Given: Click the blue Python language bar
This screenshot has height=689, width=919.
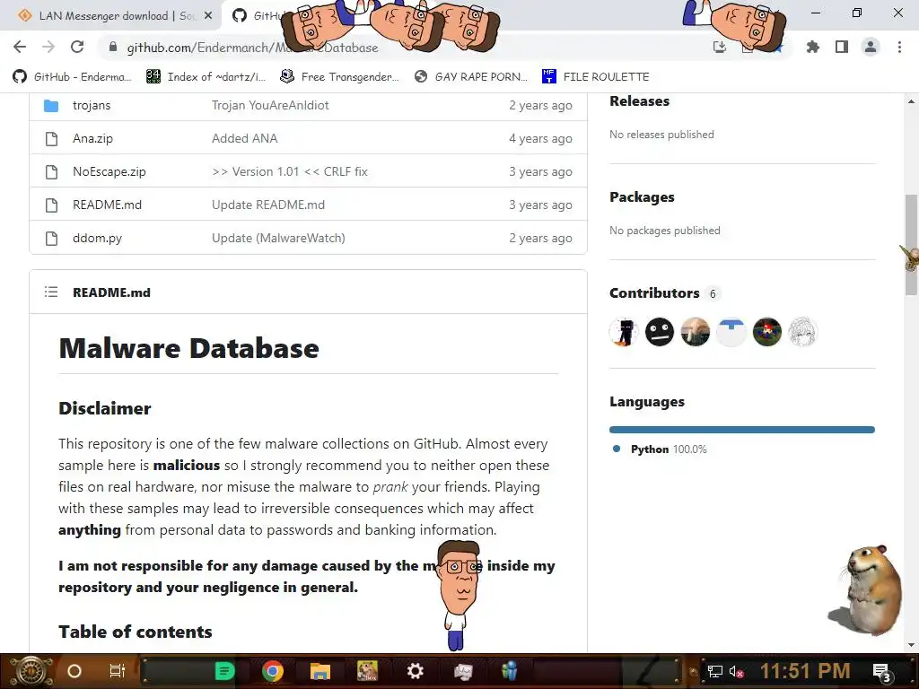Looking at the screenshot, I should (x=742, y=430).
